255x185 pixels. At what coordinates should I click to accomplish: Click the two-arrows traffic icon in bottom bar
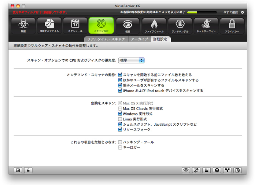[196, 170]
